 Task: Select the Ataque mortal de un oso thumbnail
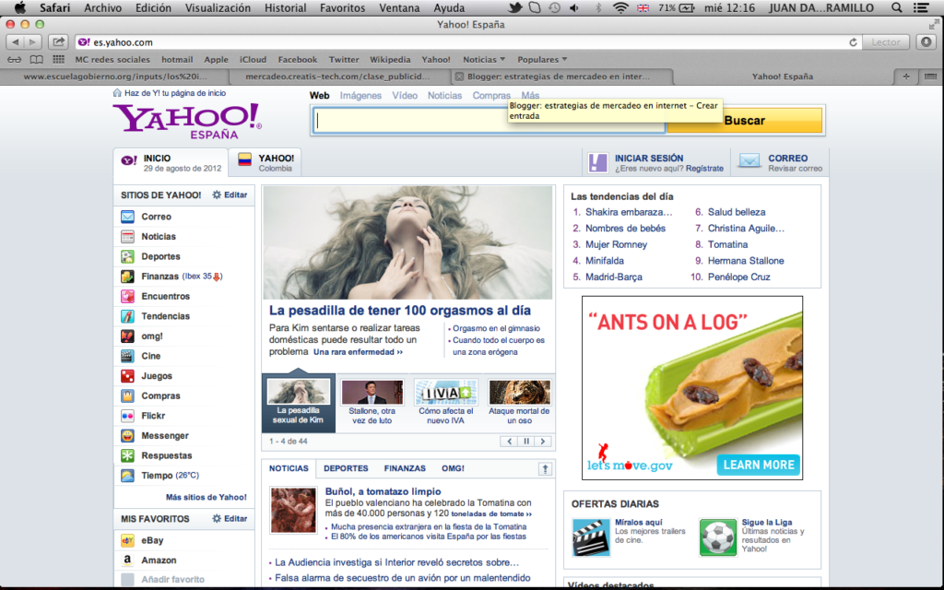[x=519, y=402]
